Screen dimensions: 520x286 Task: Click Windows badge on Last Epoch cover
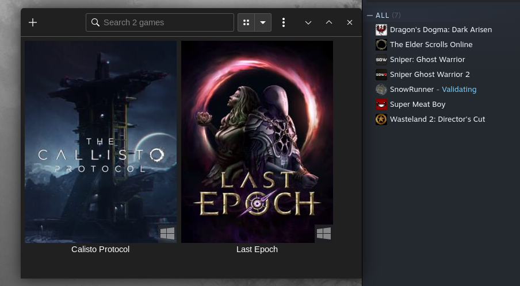[x=324, y=234]
